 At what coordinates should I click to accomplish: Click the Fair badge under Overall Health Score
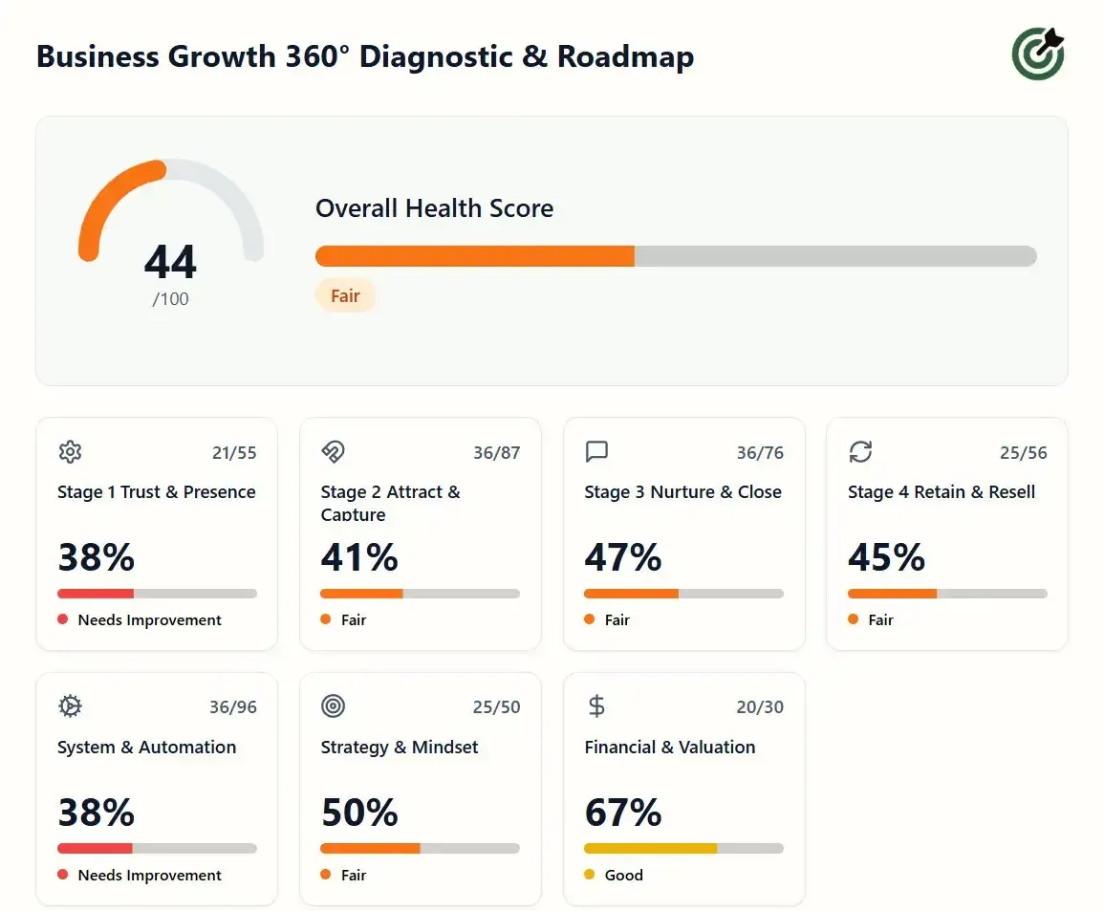click(x=345, y=295)
